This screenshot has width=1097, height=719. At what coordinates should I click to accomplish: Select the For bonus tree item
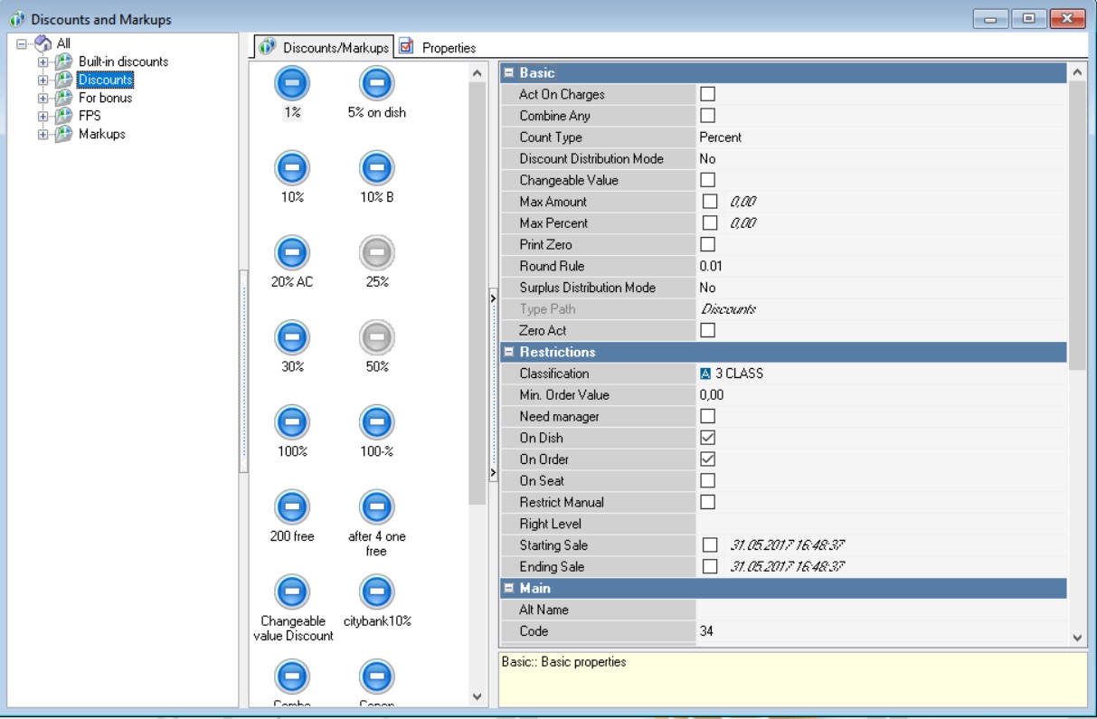click(105, 98)
